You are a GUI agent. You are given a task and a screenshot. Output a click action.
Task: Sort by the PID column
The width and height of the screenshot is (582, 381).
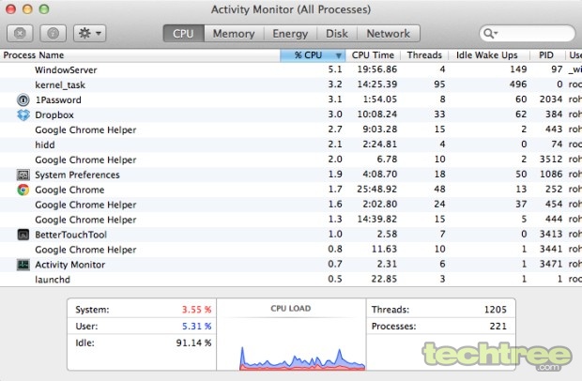(546, 55)
